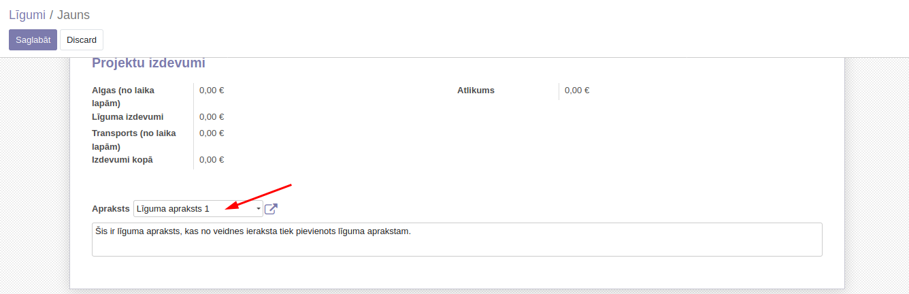Click the Projektu izdevumi section heading
The width and height of the screenshot is (909, 294).
(x=148, y=63)
